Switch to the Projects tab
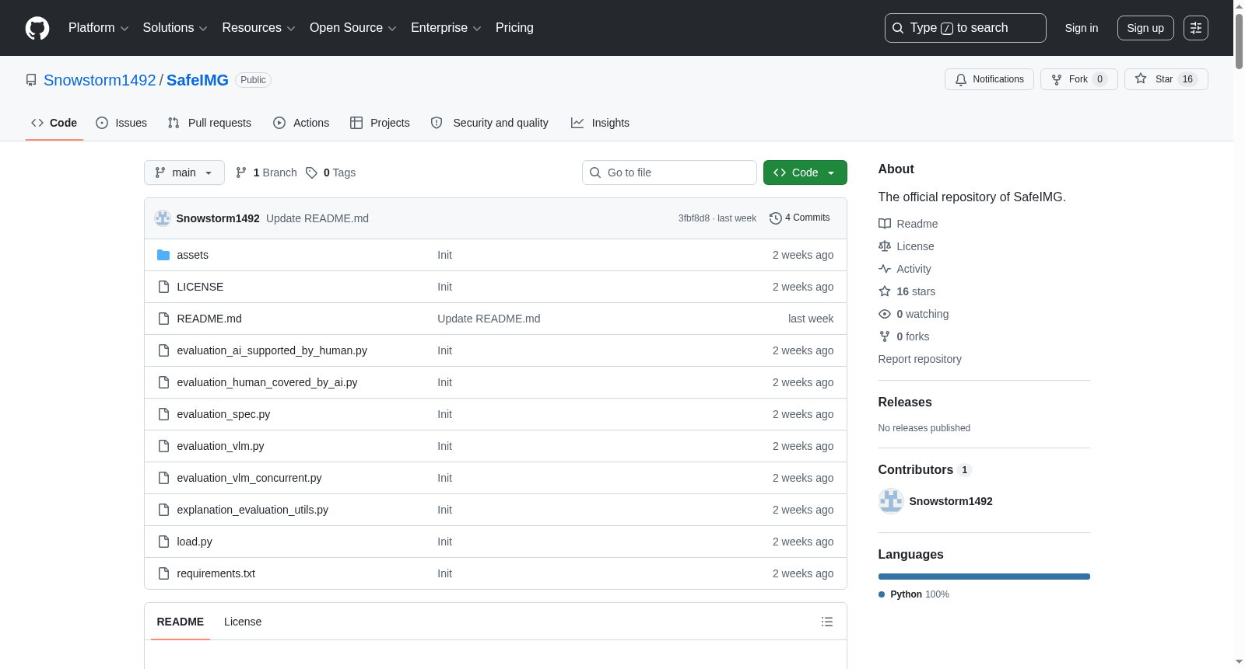 click(380, 123)
